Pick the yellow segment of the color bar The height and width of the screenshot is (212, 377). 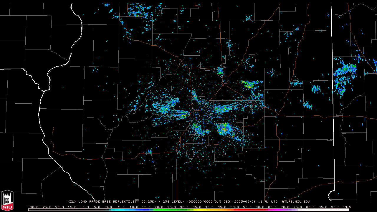click(200, 210)
